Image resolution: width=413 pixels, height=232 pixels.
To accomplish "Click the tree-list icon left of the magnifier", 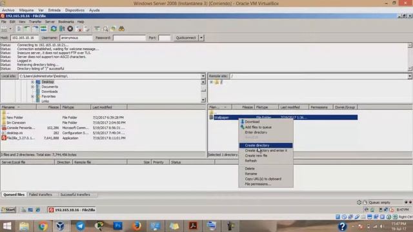I will pos(97,28).
